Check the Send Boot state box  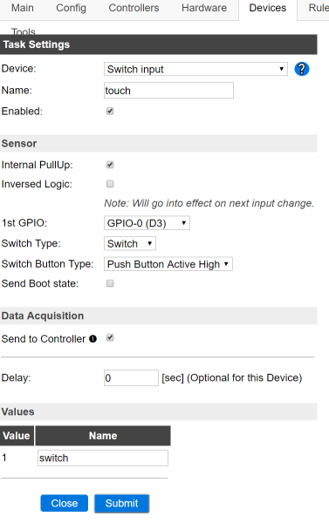click(110, 283)
